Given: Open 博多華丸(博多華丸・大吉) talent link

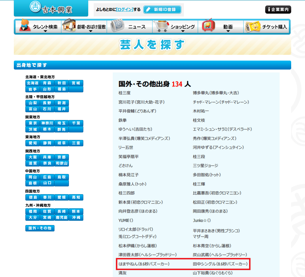Looking at the screenshot, I should click(x=216, y=93).
